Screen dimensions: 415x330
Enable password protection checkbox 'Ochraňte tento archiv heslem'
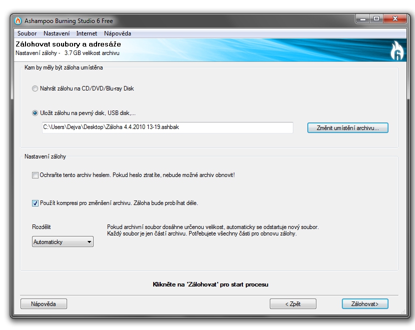coord(35,175)
